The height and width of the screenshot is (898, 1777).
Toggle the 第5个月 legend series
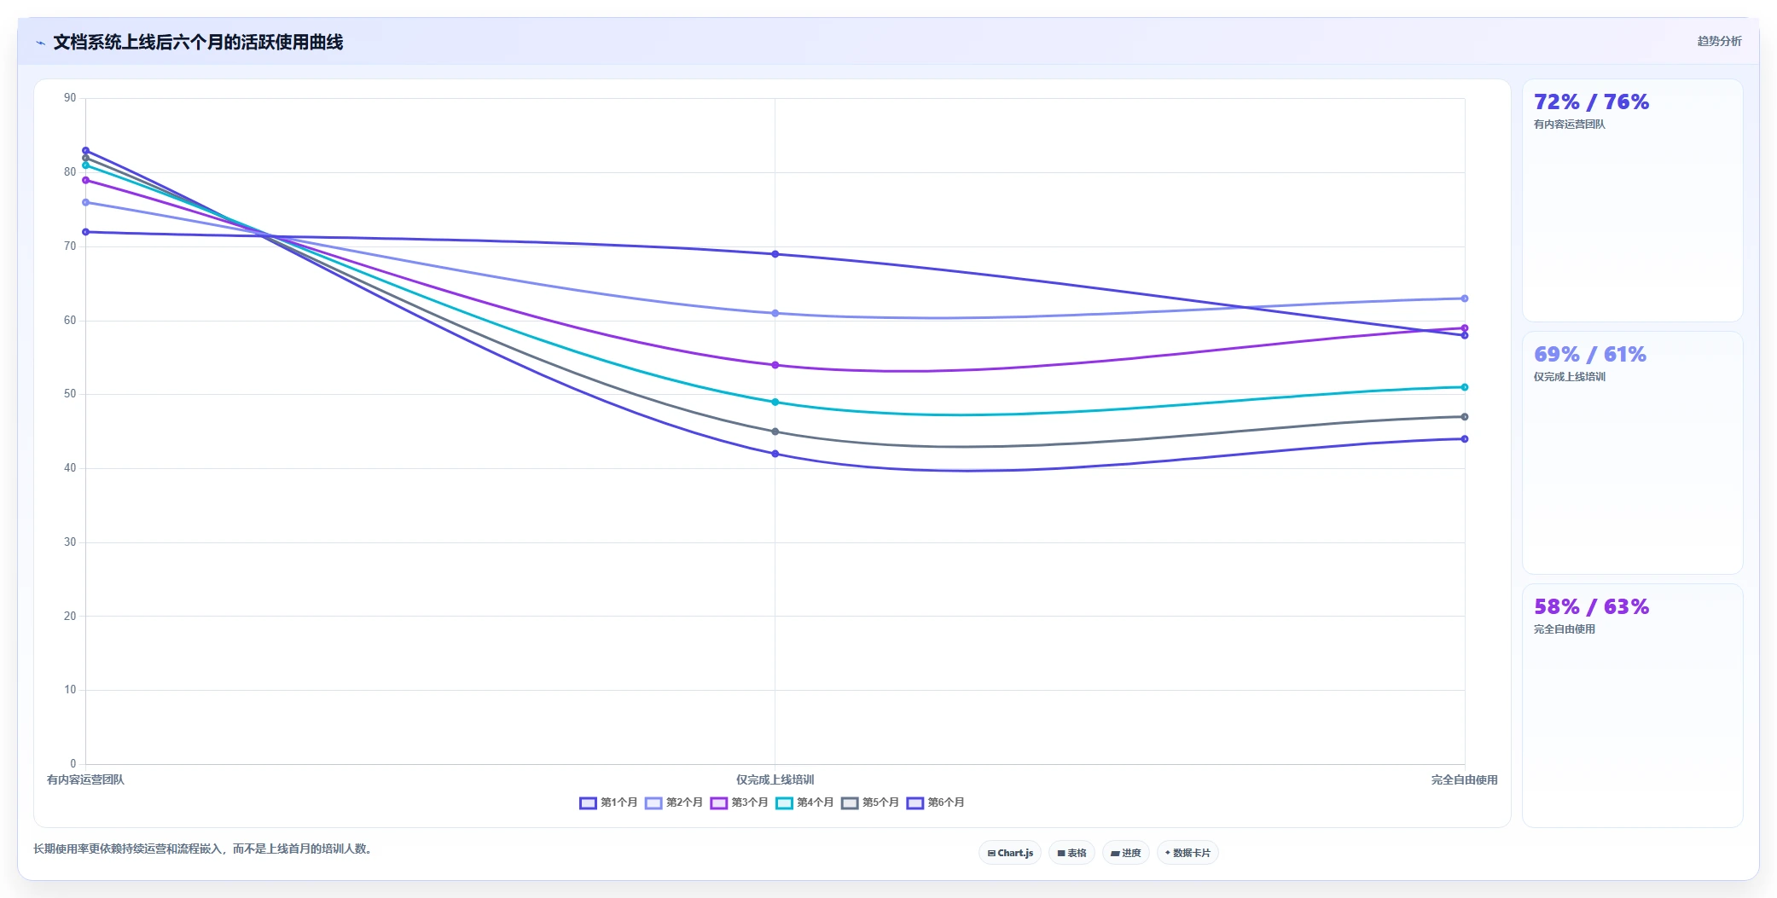tap(870, 802)
